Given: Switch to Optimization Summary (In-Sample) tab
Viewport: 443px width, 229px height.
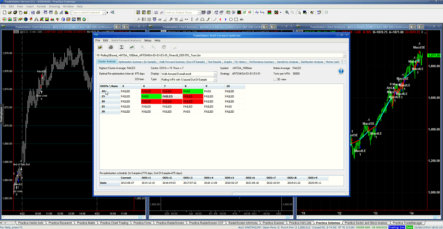Looking at the screenshot, I should pos(137,62).
